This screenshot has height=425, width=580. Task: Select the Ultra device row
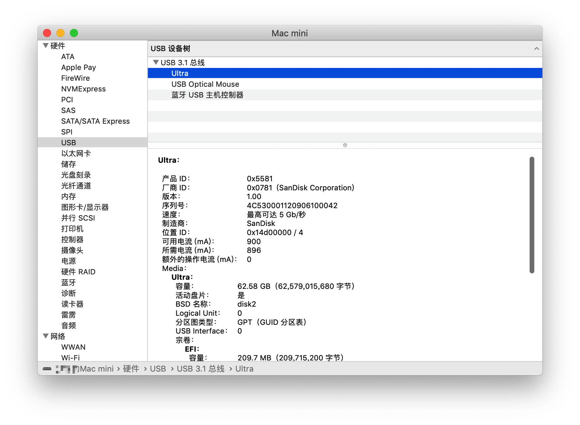(345, 73)
